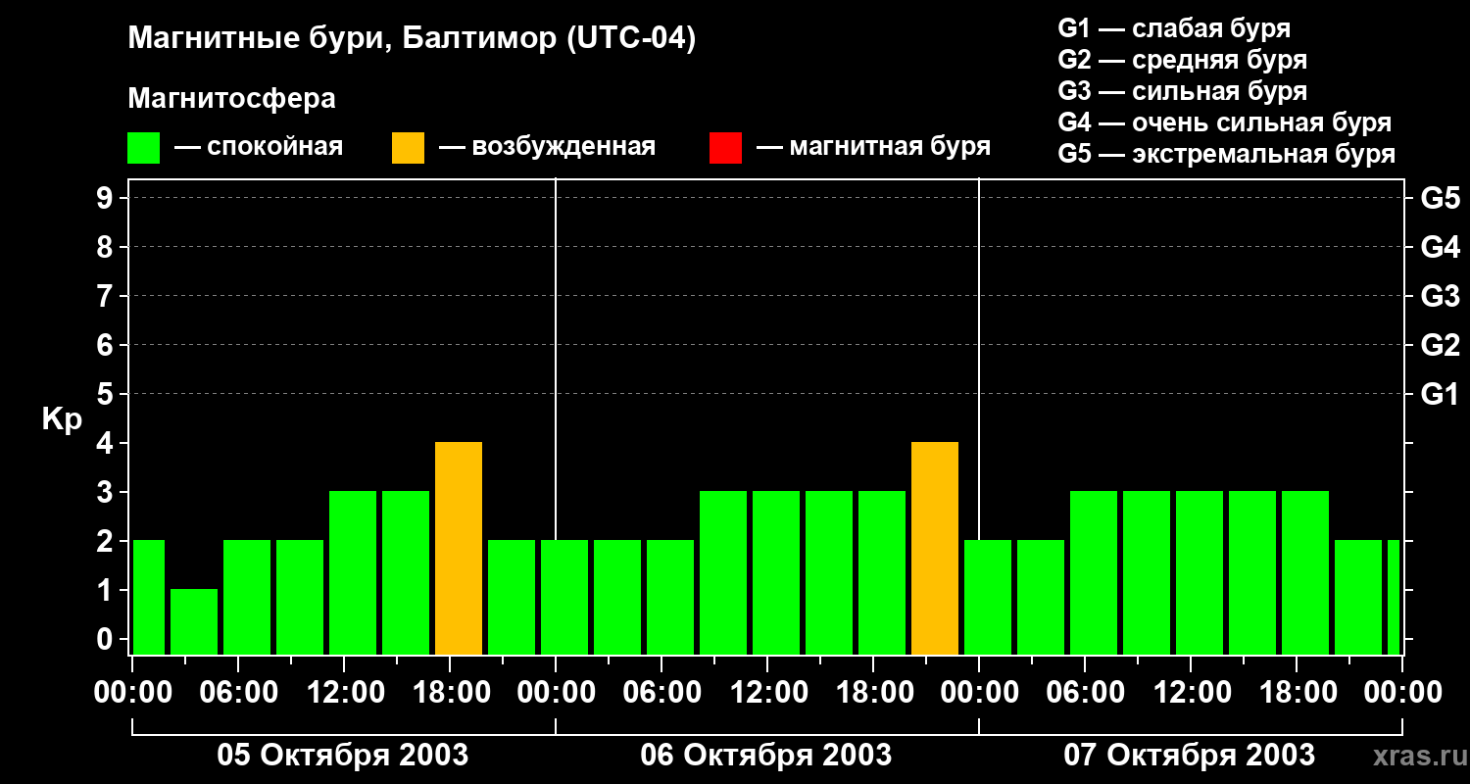Click the 'G3 — сильная буря' description
The width and height of the screenshot is (1470, 784).
[x=1183, y=91]
